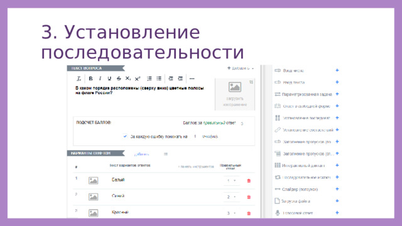Add the second Заполнение пропусков (сп...) question
Viewport: 402px width, 226px height.
[337, 153]
